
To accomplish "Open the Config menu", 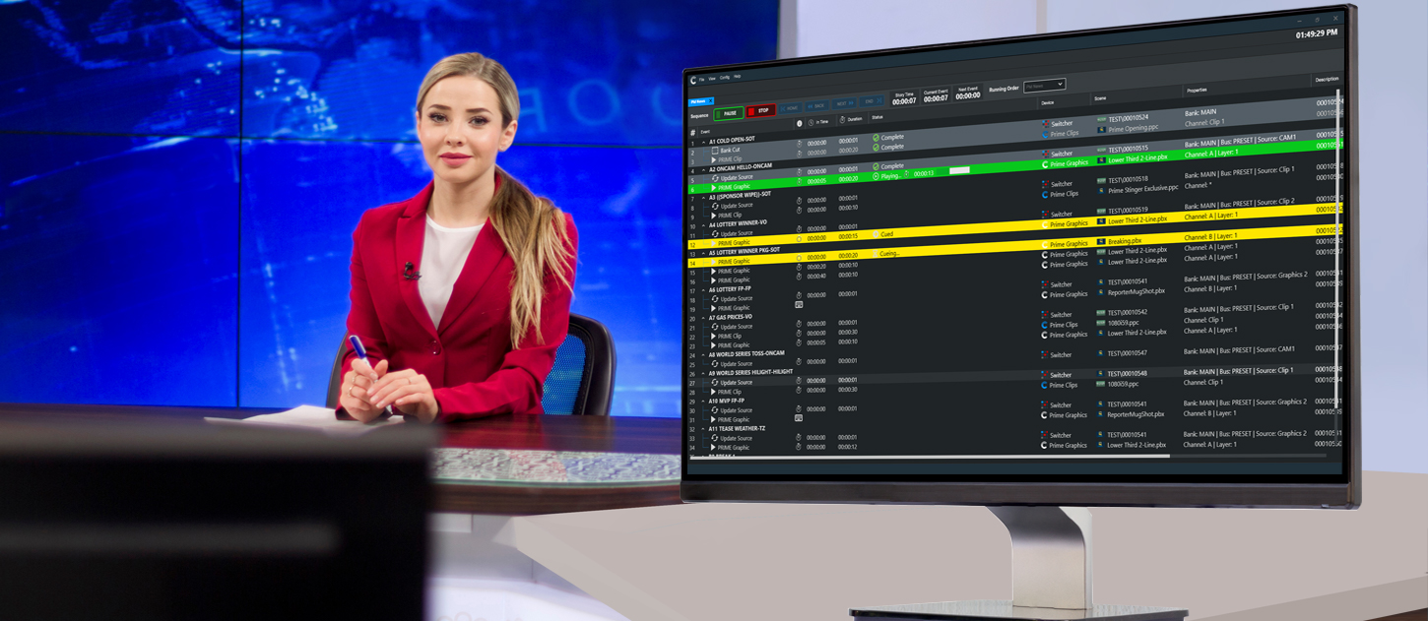I will tap(724, 77).
